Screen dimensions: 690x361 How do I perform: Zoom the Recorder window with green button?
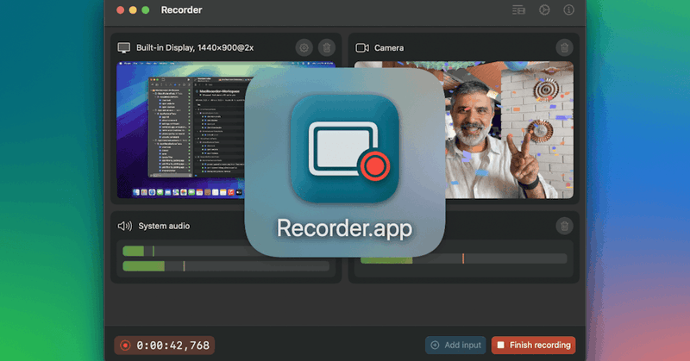(146, 10)
